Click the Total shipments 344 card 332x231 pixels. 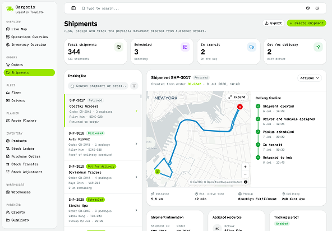tap(95, 52)
